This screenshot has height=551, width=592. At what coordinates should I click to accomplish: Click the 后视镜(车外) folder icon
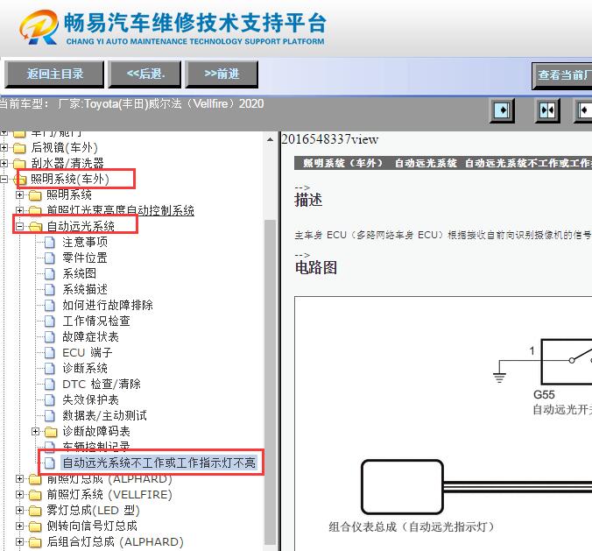19,148
